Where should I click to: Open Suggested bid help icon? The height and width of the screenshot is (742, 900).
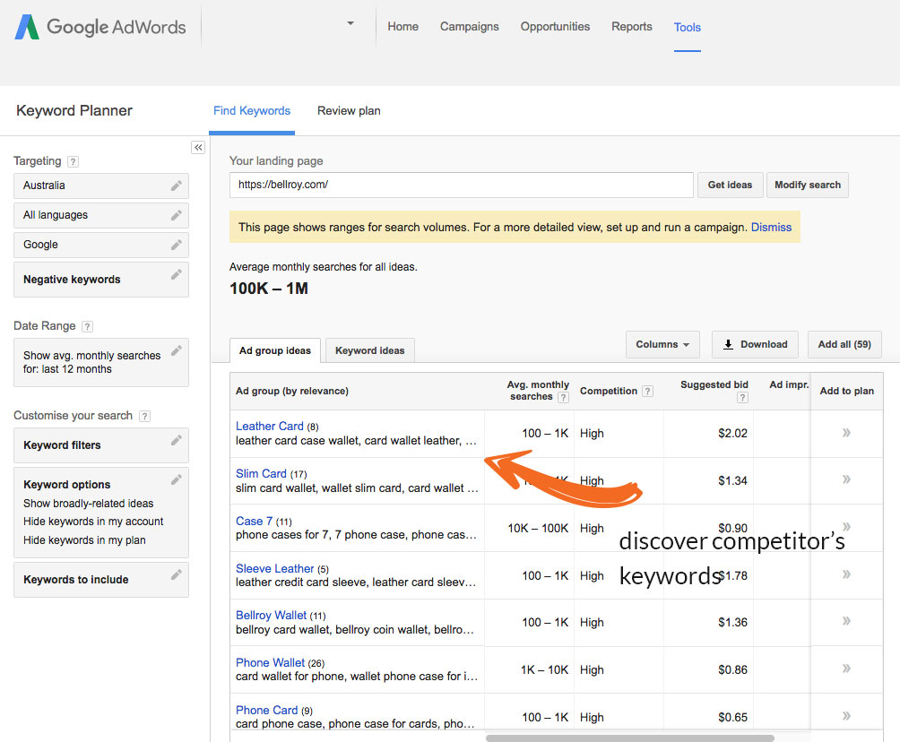pyautogui.click(x=743, y=397)
